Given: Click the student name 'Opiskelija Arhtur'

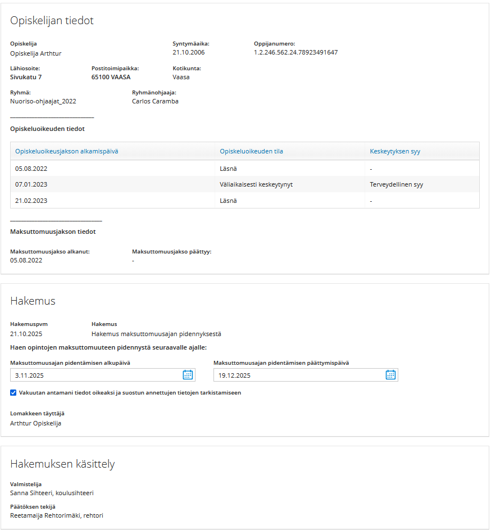Looking at the screenshot, I should point(36,53).
